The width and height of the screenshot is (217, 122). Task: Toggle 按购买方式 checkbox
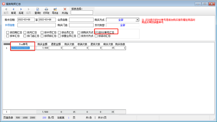pos(79,32)
